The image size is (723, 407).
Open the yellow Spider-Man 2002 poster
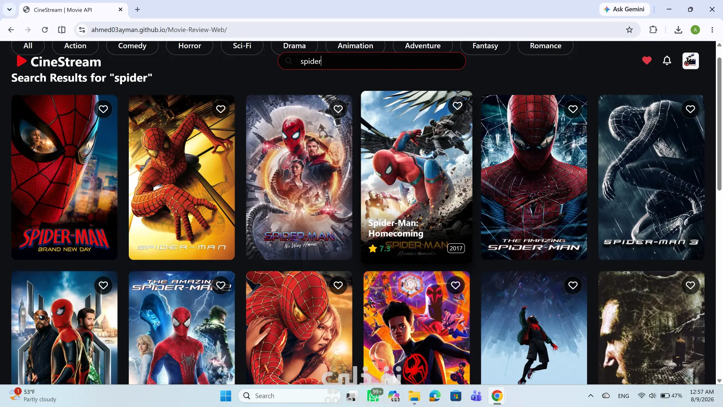pyautogui.click(x=182, y=177)
